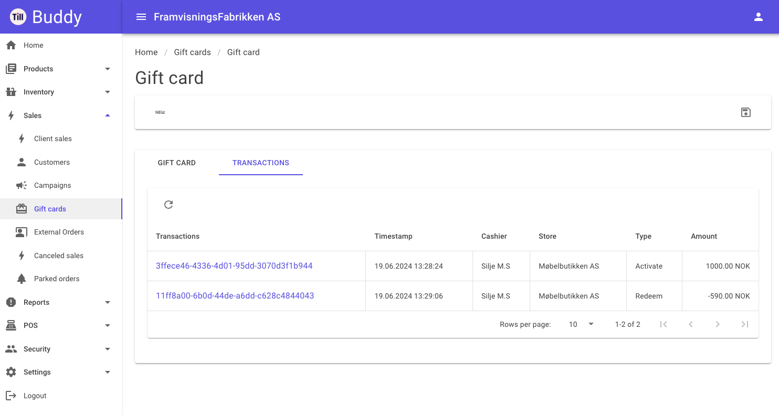Click the Till Buddy logo
The image size is (779, 415).
click(46, 17)
